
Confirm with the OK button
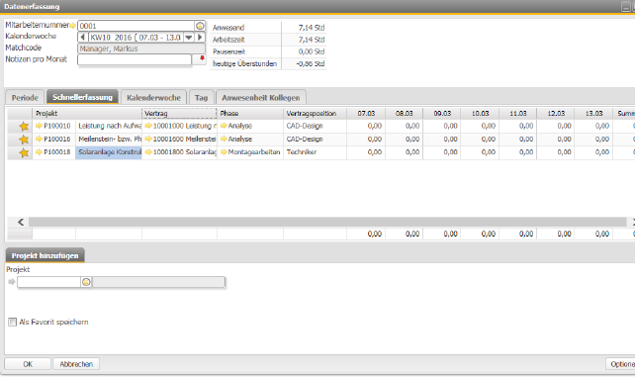point(28,364)
